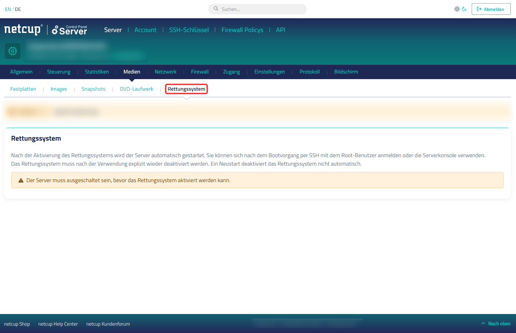Select the Rettungssystem sub-tab
516x333 pixels.
(186, 89)
